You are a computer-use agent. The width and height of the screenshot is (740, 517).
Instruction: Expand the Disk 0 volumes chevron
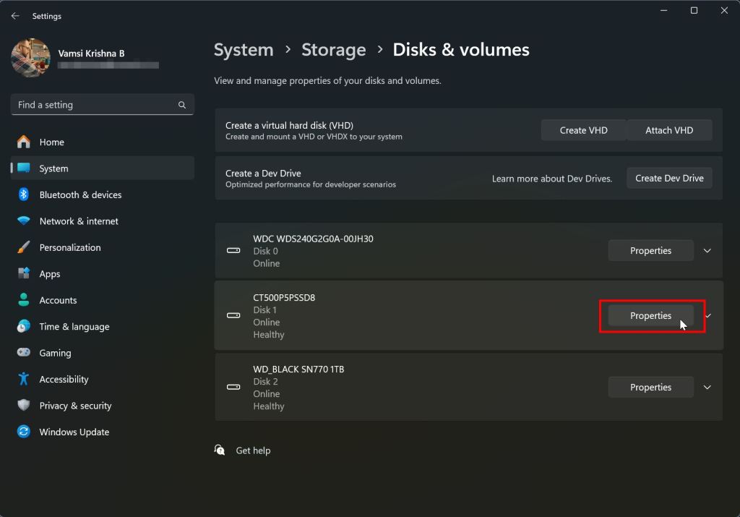(707, 251)
